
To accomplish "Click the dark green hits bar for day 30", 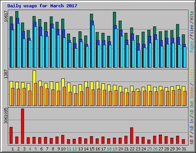I will point(178,31).
